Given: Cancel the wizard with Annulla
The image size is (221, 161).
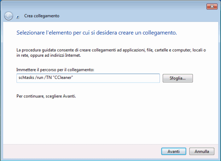Looking at the screenshot, I should tap(202, 151).
